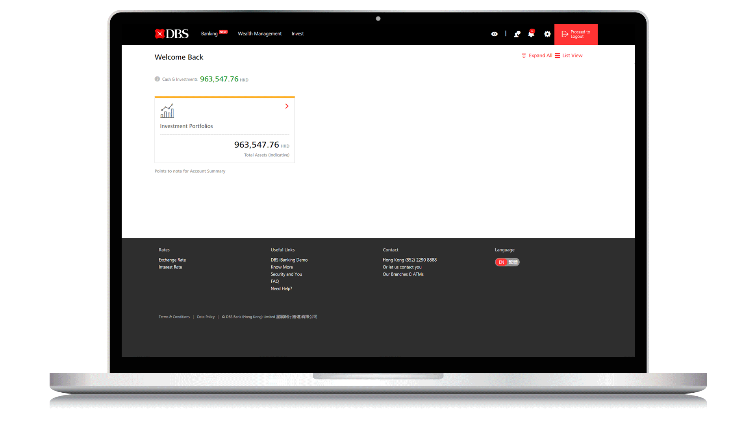756x425 pixels.
Task: Click the Proceed to Logout button
Action: pos(576,34)
